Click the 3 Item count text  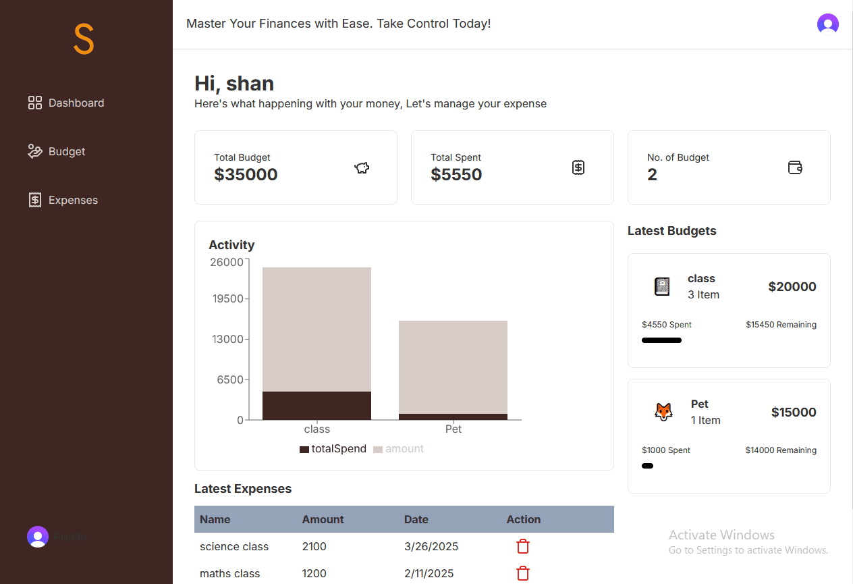tap(703, 294)
